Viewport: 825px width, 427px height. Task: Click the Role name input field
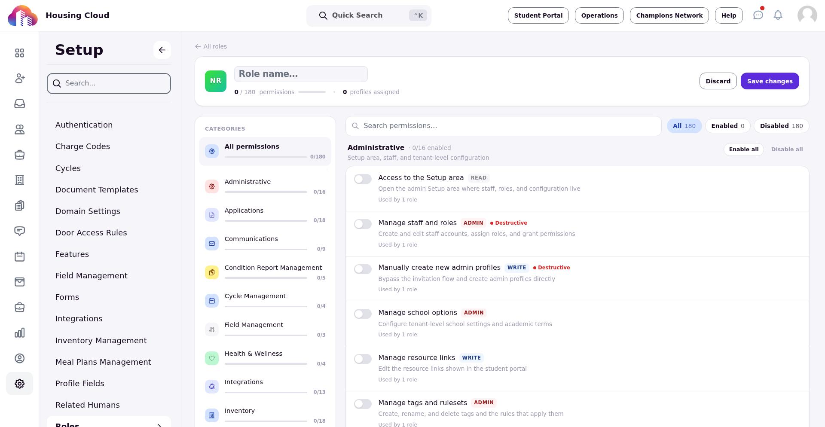tap(301, 74)
